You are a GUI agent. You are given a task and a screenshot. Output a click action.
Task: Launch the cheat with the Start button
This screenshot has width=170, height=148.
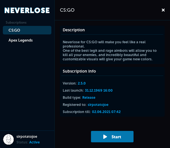point(112,136)
